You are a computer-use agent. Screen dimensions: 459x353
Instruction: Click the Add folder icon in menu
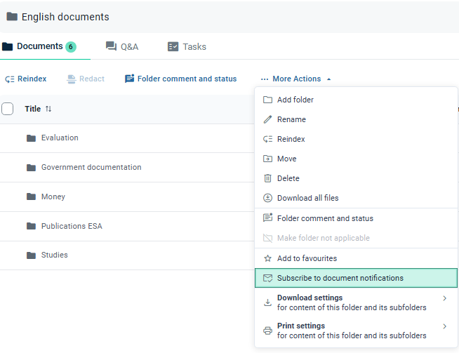click(x=267, y=100)
